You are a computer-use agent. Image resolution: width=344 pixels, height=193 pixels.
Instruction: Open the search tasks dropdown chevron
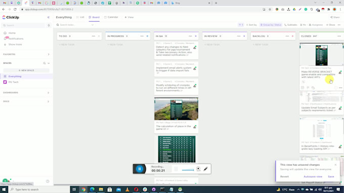pos(93,25)
